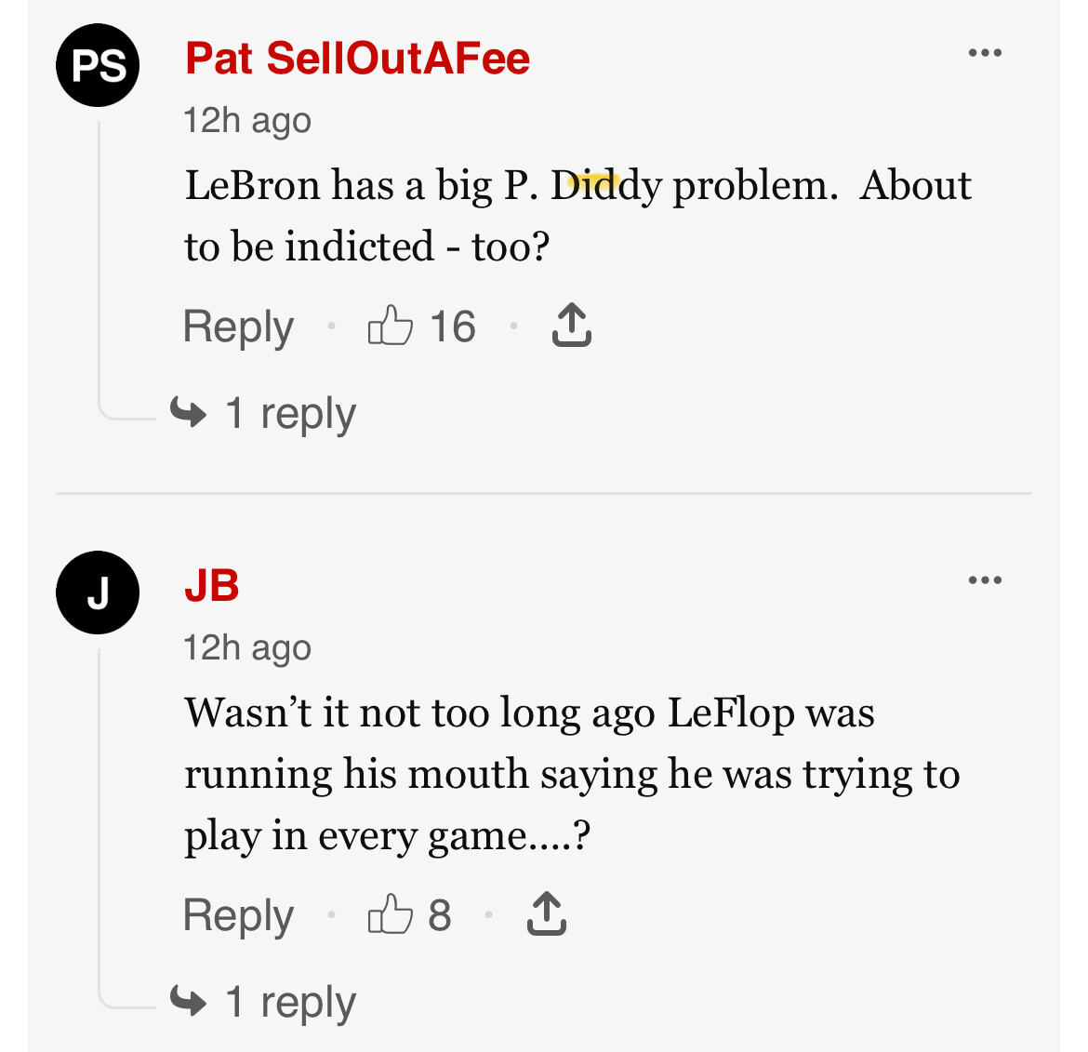Viewport: 1088px width, 1052px height.
Task: Click the highlighted word Diddy
Action: (x=605, y=185)
